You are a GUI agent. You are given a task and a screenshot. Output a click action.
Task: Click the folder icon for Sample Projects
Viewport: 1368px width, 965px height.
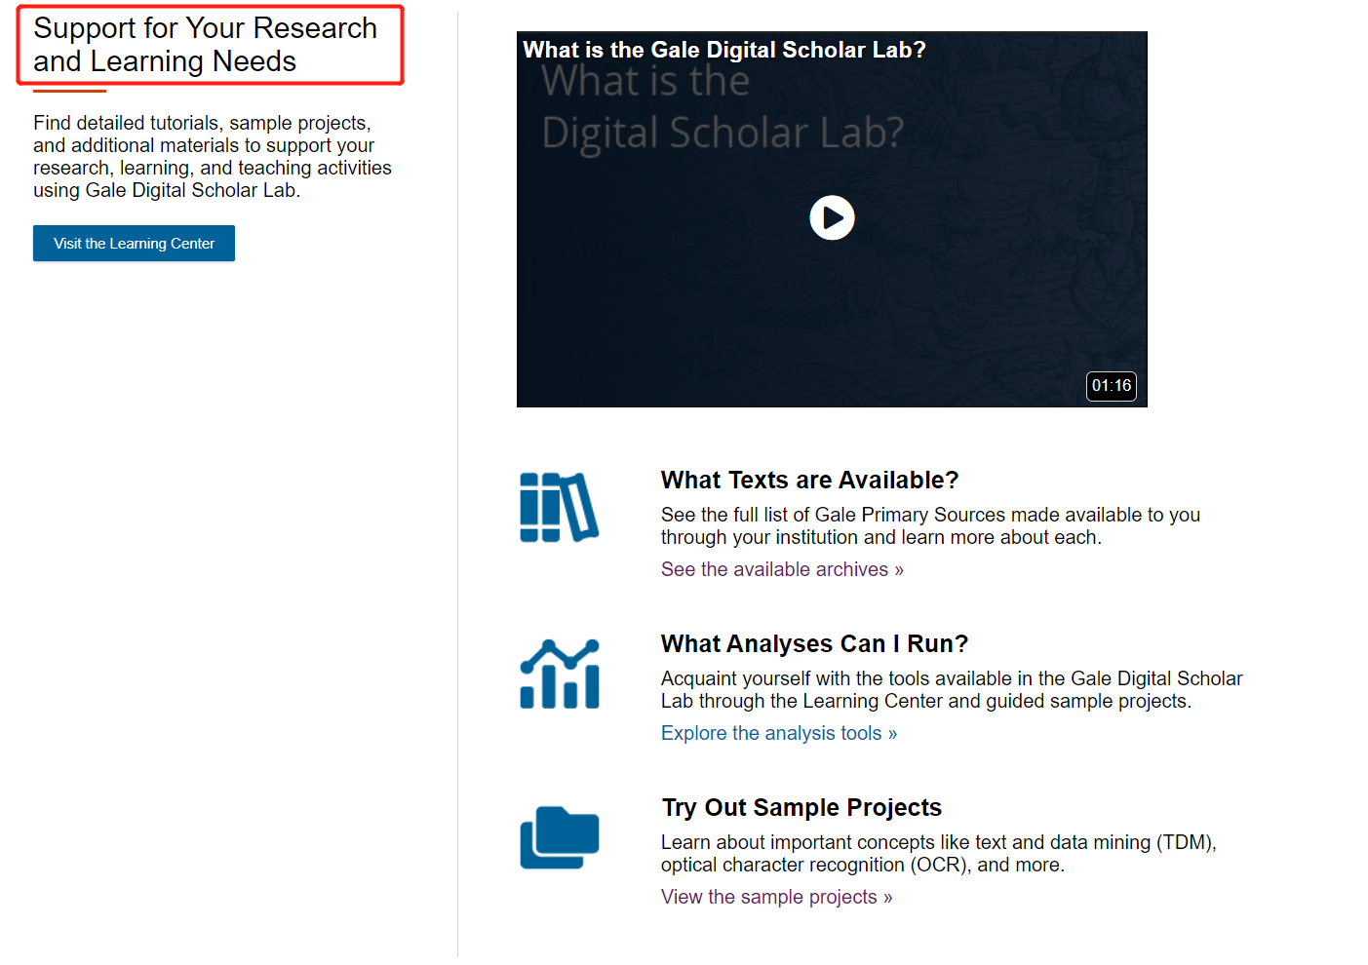[x=559, y=837]
